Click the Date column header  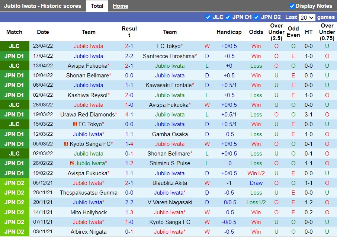click(x=43, y=32)
